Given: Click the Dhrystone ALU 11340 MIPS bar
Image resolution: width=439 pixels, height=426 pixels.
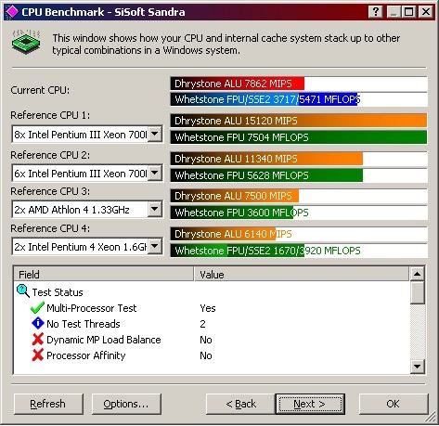Looking at the screenshot, I should pyautogui.click(x=299, y=159).
